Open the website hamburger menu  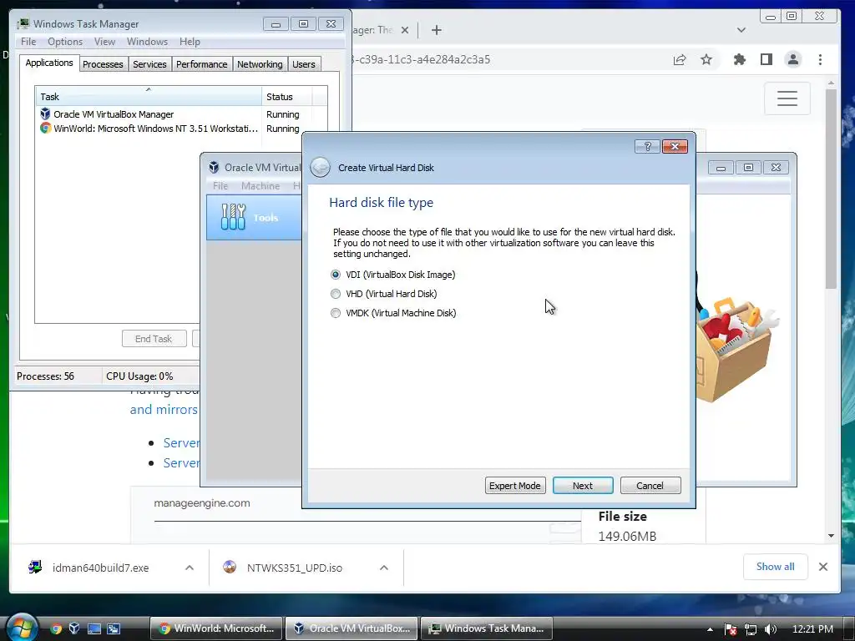click(x=787, y=98)
